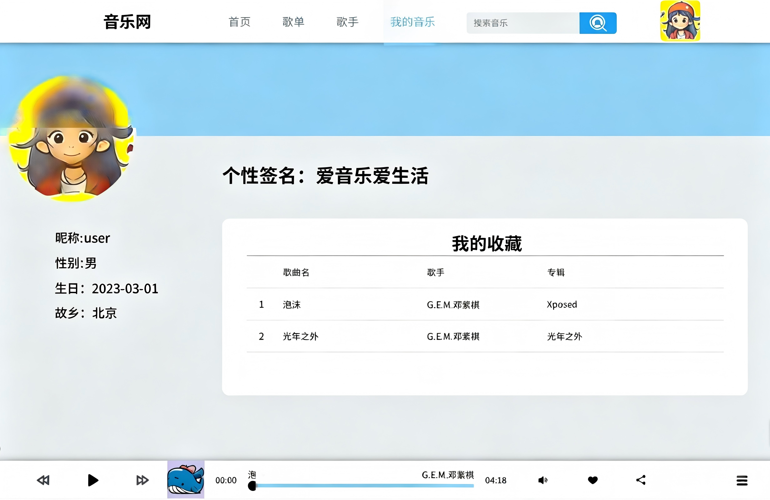Open the 歌单 tab
This screenshot has width=770, height=500.
click(293, 22)
